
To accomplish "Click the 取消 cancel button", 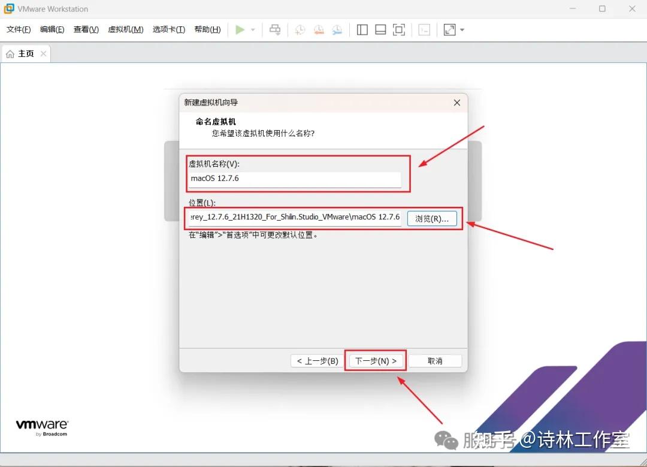I will click(435, 361).
